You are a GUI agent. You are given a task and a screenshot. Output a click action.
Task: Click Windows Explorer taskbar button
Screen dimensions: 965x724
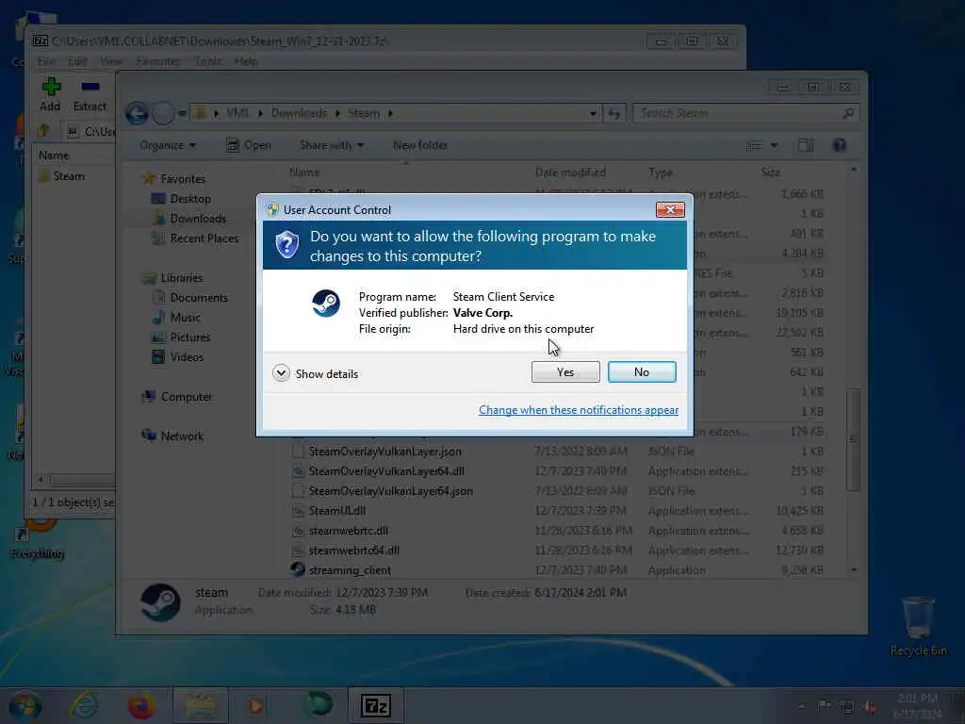coord(201,705)
